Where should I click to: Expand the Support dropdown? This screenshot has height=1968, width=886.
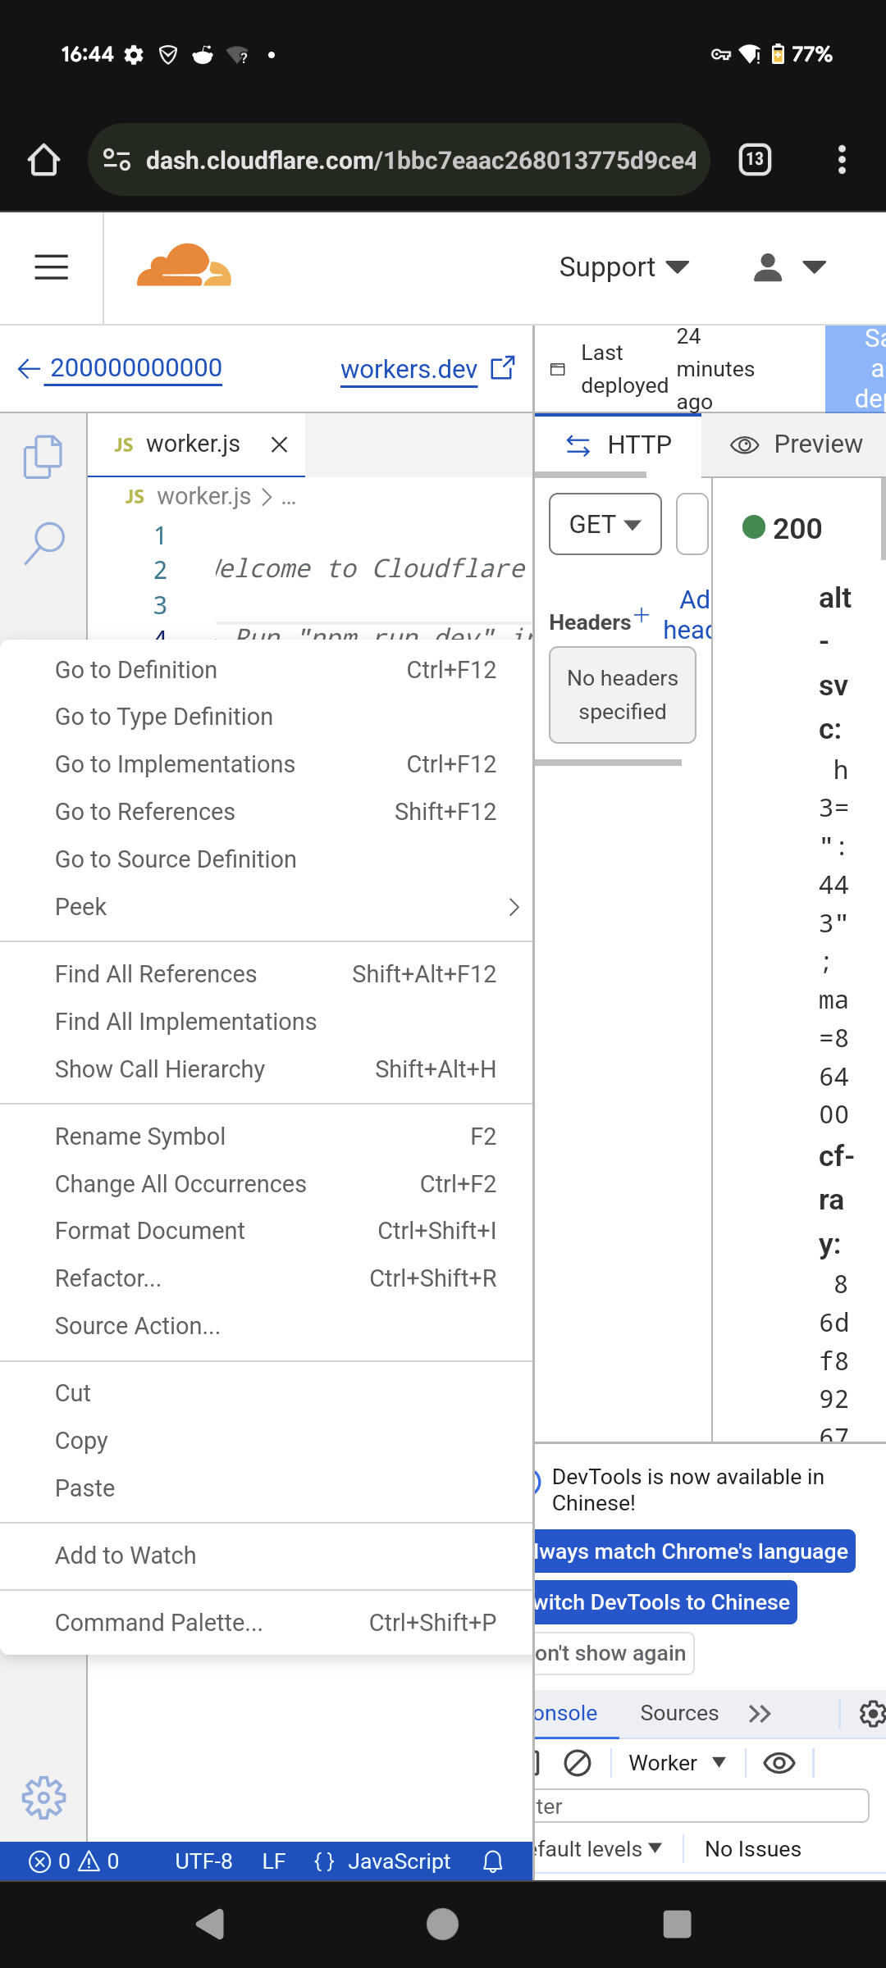point(623,267)
